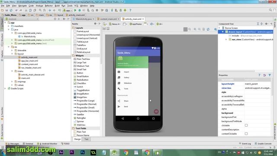
Task: Switch to MainActivity.java tab
Action: [x=84, y=19]
